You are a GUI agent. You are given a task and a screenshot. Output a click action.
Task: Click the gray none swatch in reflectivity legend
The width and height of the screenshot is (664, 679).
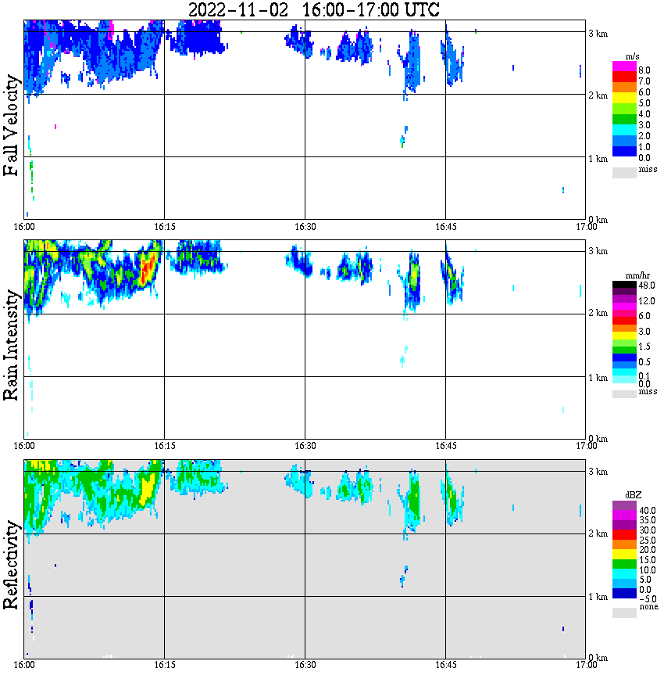[624, 613]
